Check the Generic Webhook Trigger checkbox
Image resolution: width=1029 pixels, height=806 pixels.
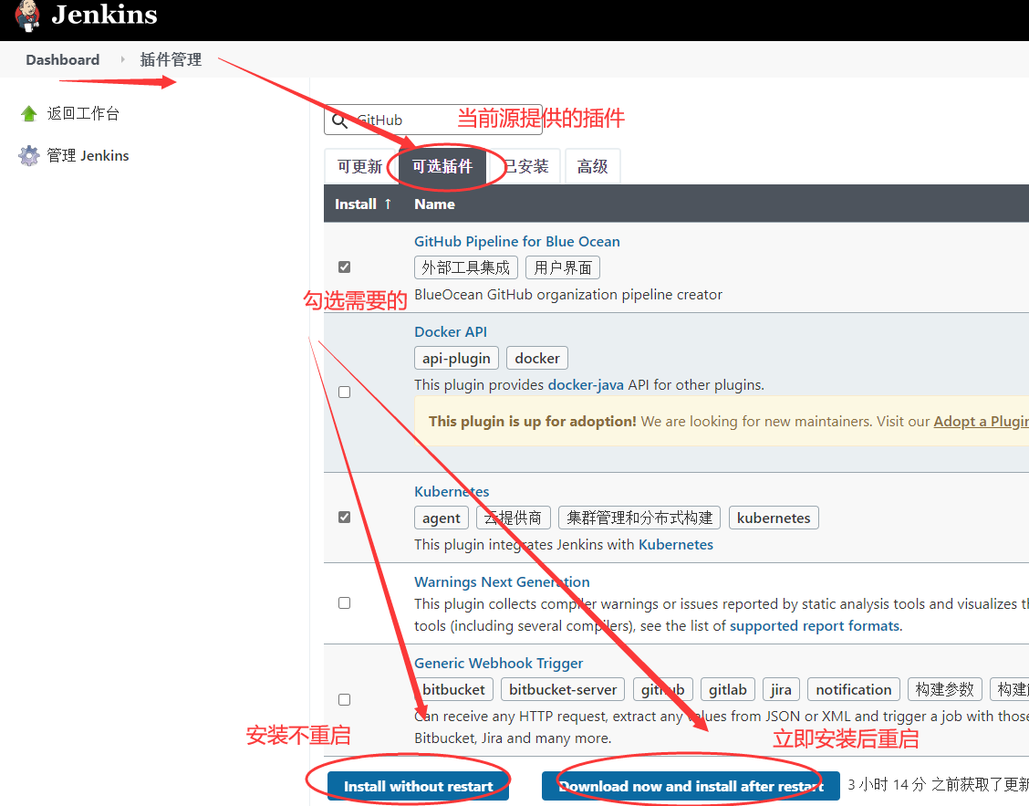pyautogui.click(x=345, y=699)
